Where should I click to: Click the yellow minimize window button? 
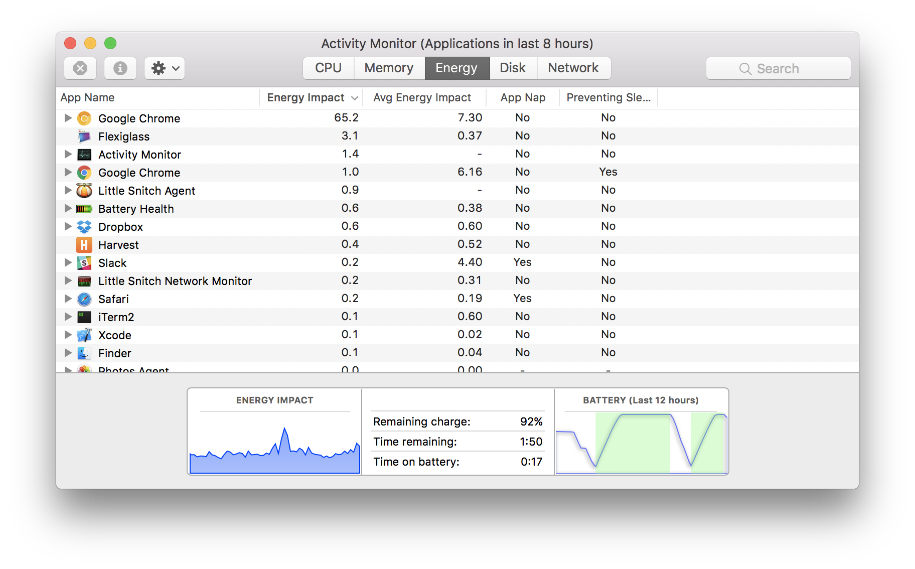click(90, 43)
